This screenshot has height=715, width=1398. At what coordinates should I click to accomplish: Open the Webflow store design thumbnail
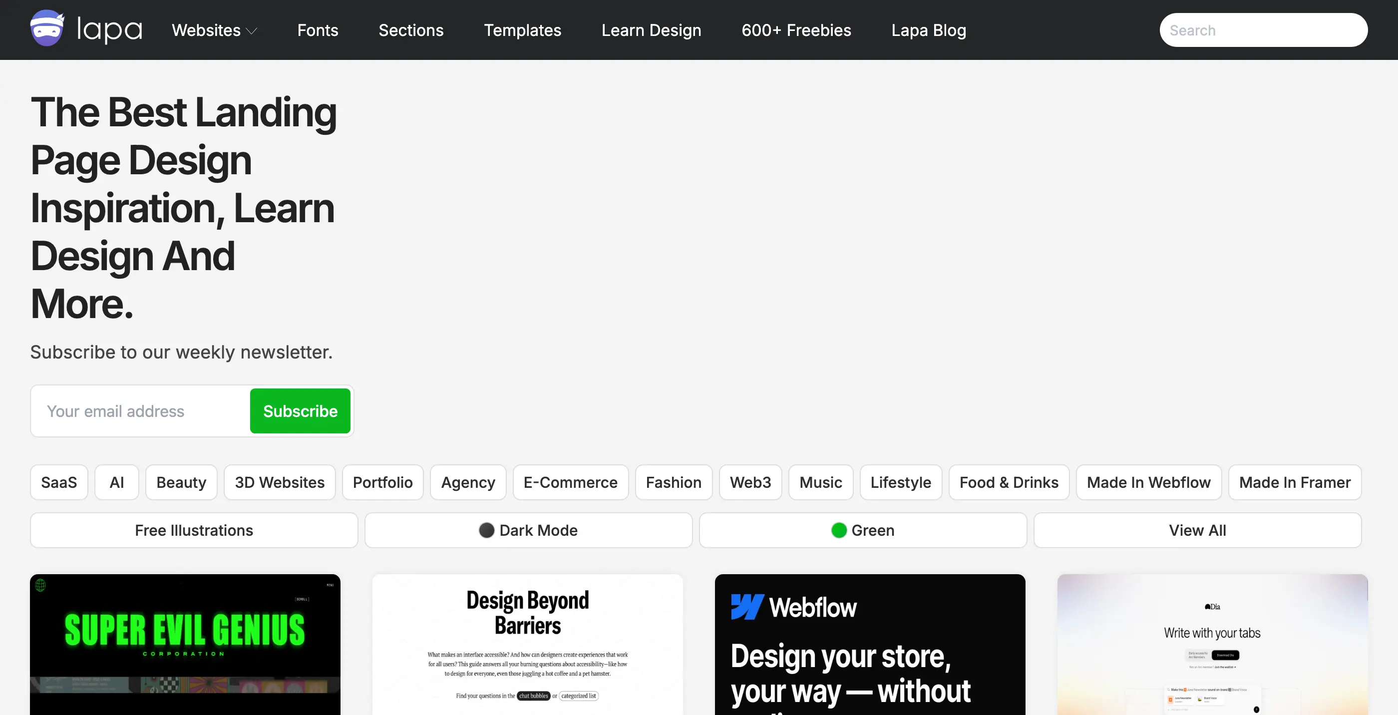(x=870, y=645)
